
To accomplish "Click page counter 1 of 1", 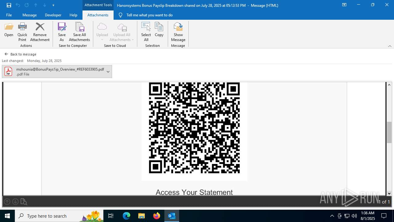I will [x=384, y=202].
